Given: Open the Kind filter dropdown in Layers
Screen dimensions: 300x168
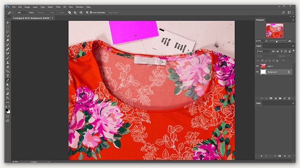Looking at the screenshot, I should pyautogui.click(x=264, y=51).
